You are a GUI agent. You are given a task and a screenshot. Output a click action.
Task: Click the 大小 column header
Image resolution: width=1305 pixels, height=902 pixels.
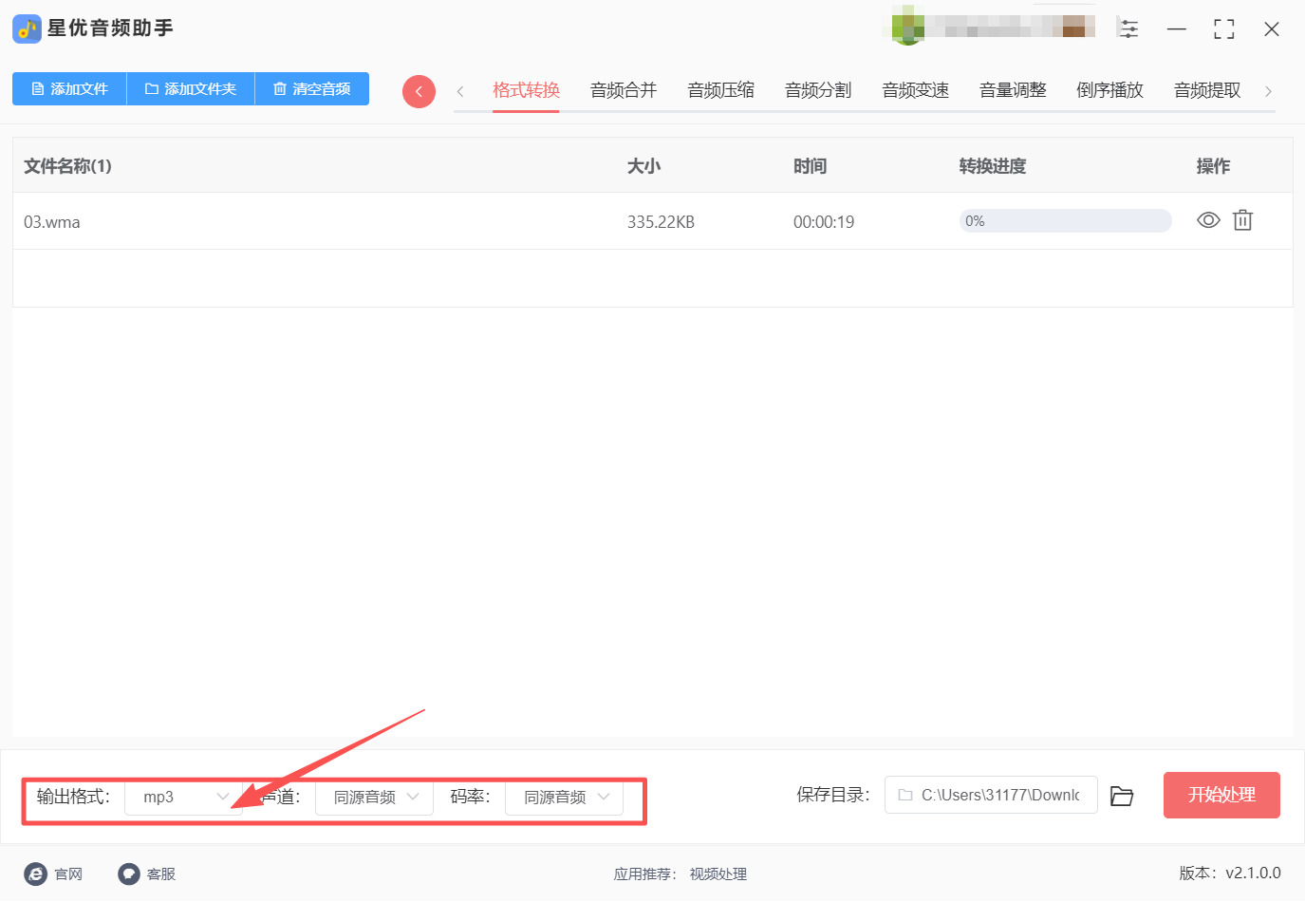[x=643, y=166]
